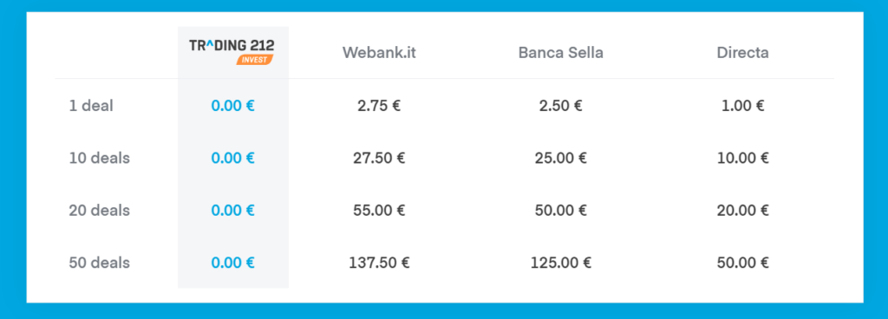Image resolution: width=888 pixels, height=319 pixels.
Task: Click Trading 212's 0.00 € for 1 deal
Action: coord(232,106)
